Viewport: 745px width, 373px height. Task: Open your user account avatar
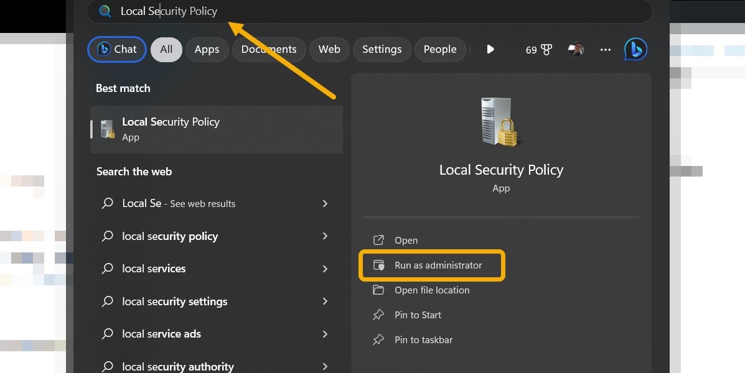[x=576, y=49]
